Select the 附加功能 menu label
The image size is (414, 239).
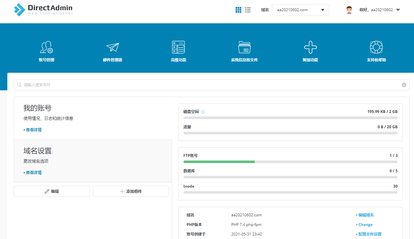310,60
